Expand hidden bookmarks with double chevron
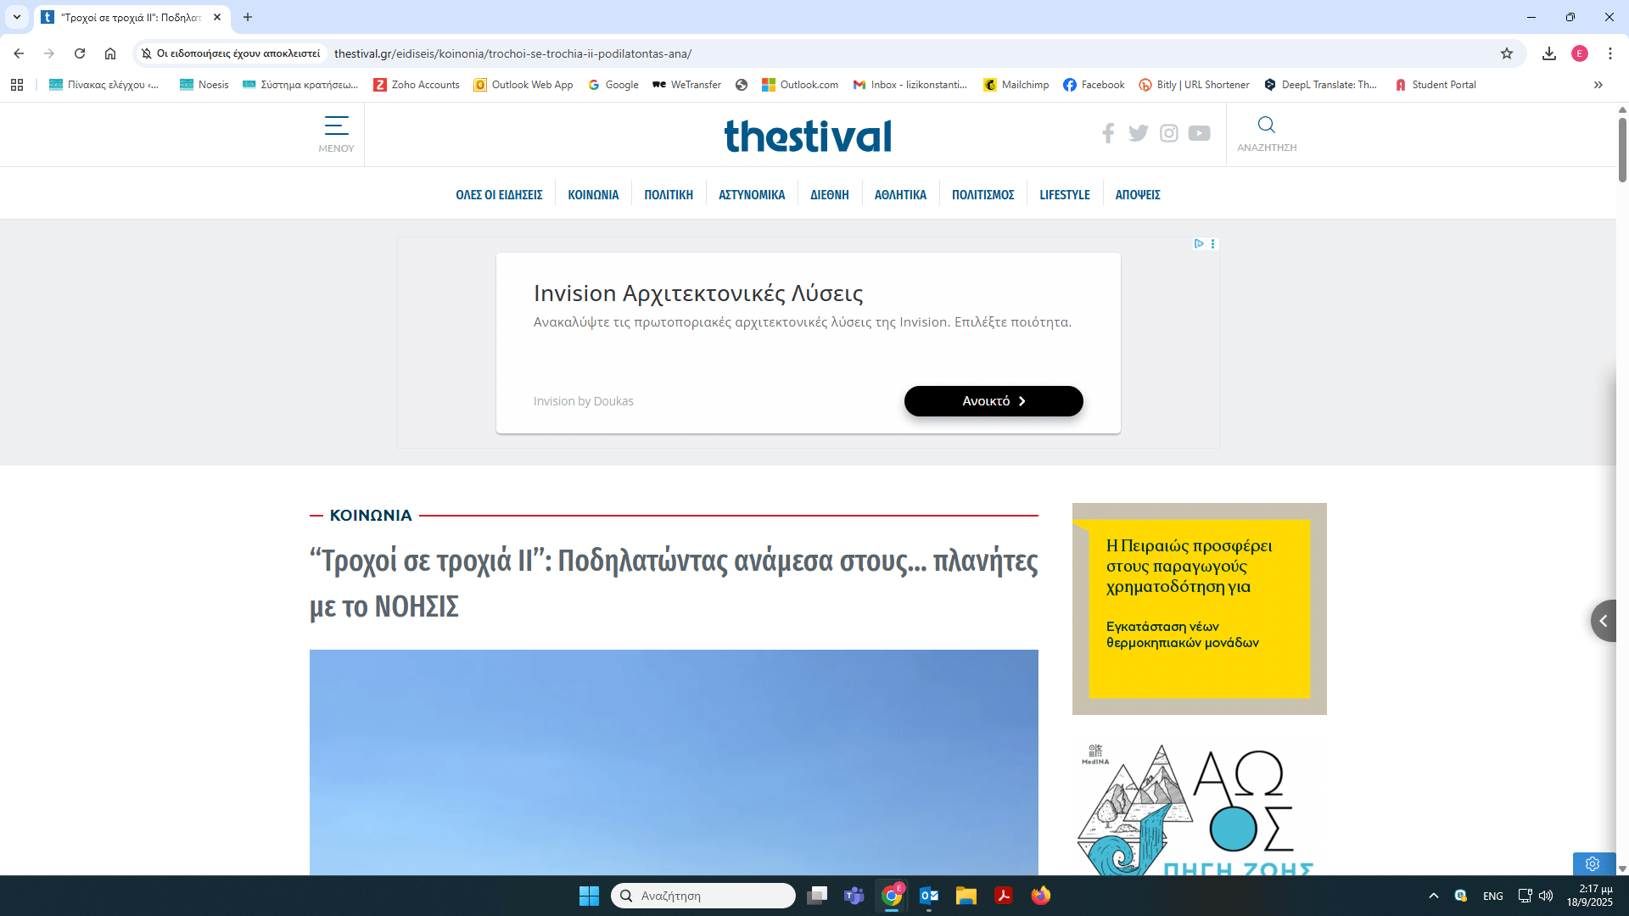1629x916 pixels. [x=1598, y=85]
